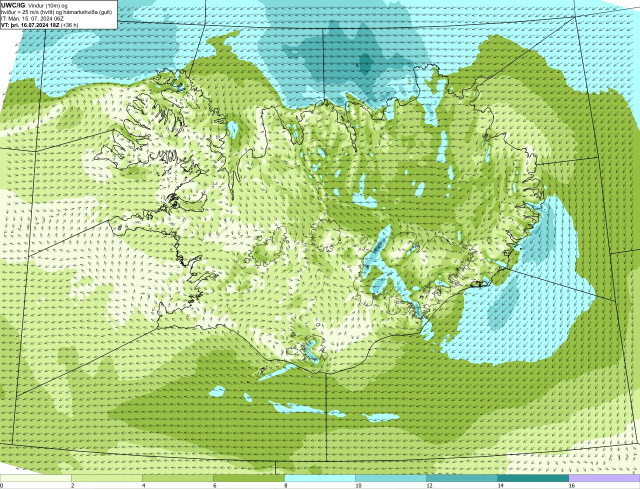The width and height of the screenshot is (640, 489).
Task: Click the dark teal 14–16 m/s legend swatch
Action: (x=533, y=478)
